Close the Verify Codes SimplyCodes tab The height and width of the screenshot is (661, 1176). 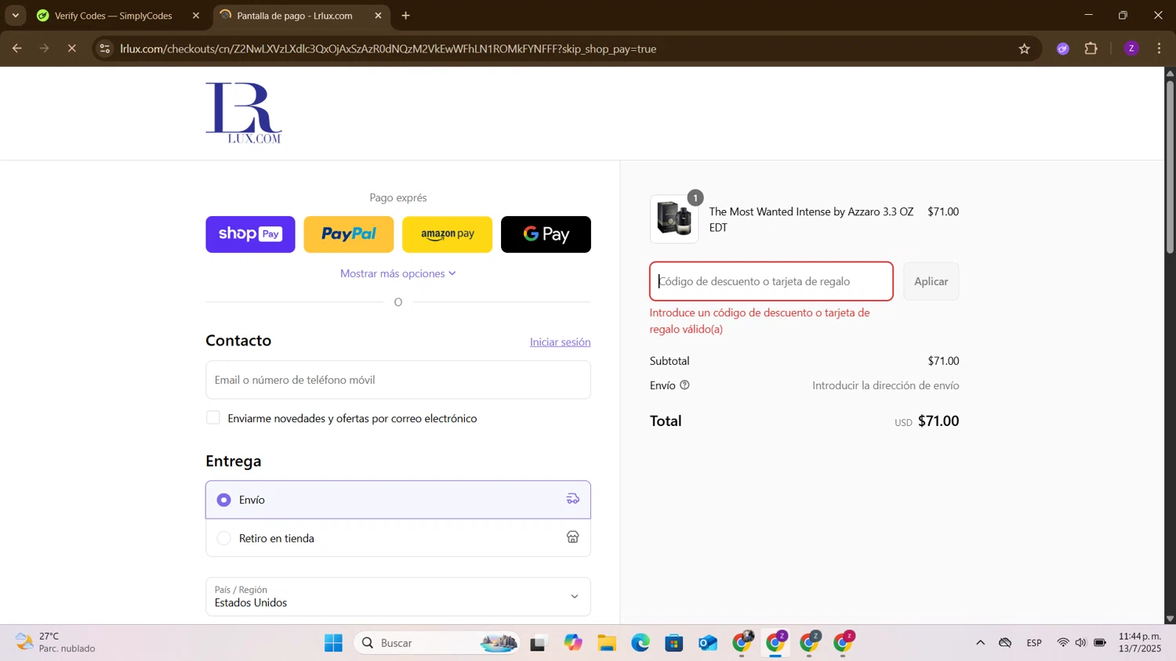point(196,16)
